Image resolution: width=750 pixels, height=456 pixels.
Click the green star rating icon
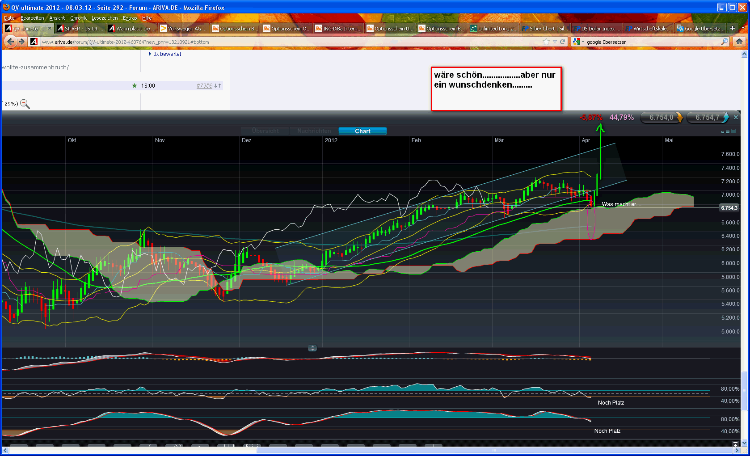point(135,86)
